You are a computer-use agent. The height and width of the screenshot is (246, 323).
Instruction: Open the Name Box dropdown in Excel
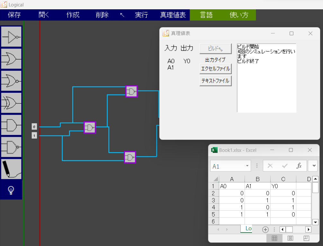(x=247, y=166)
